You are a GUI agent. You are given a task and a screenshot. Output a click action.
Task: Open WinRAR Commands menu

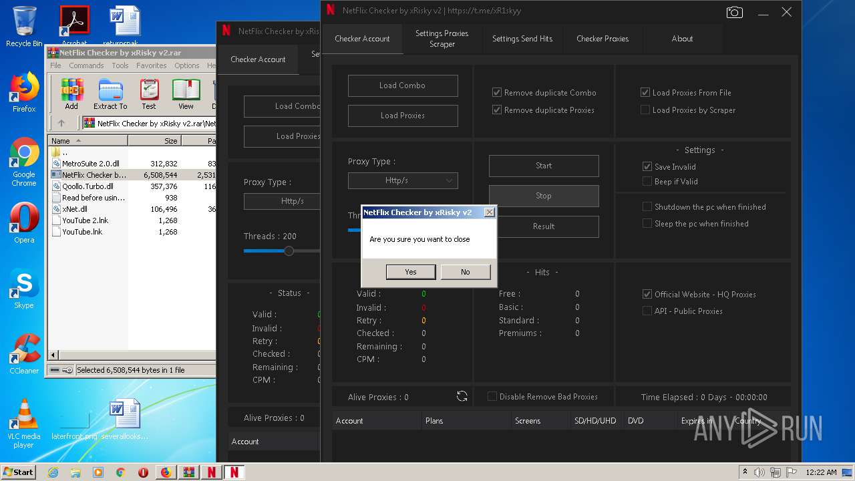pyautogui.click(x=86, y=65)
